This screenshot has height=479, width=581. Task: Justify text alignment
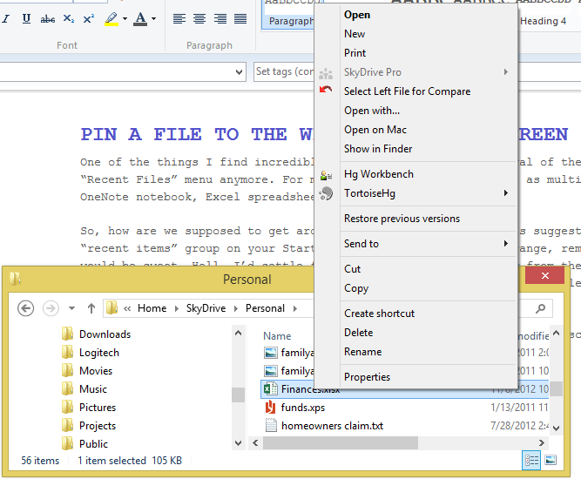click(x=240, y=18)
